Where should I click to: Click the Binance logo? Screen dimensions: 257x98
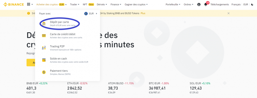(x=14, y=4)
